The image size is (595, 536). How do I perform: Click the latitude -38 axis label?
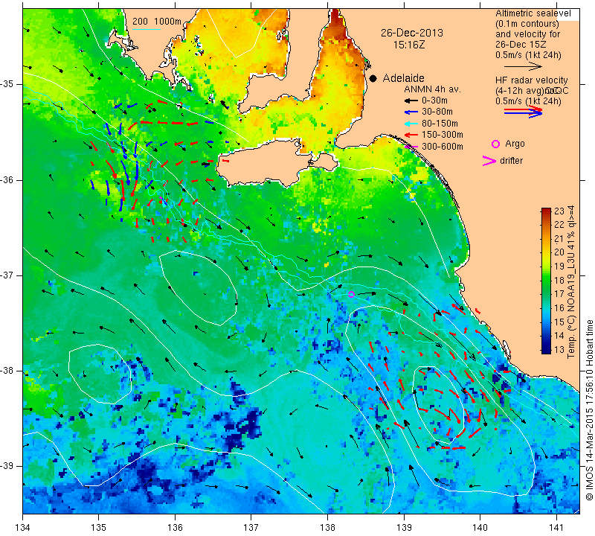pos(7,371)
